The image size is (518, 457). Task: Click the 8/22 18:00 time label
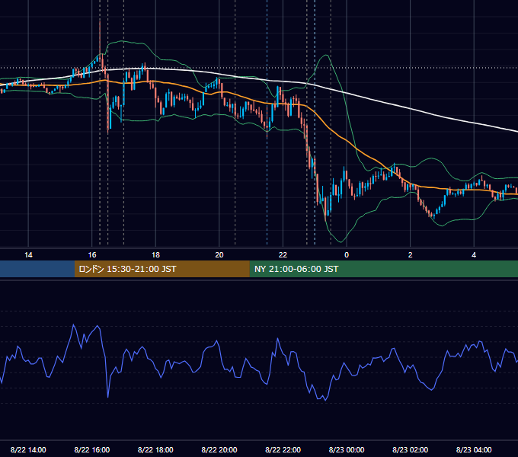155,449
